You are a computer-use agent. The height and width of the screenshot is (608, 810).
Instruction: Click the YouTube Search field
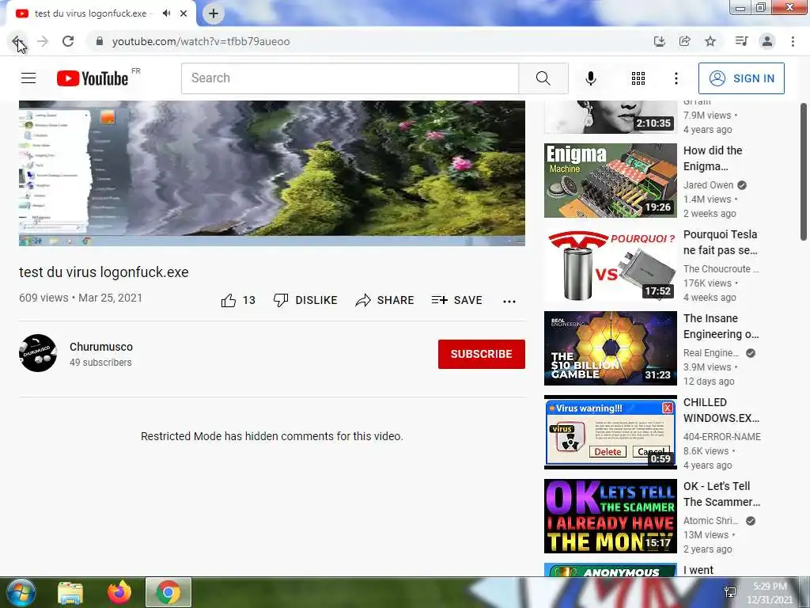[350, 78]
